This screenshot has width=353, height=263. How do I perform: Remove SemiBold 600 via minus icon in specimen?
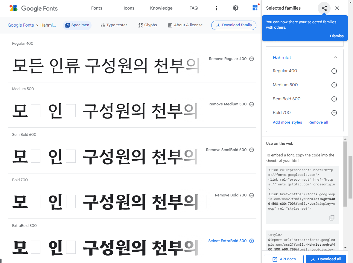[x=252, y=150]
